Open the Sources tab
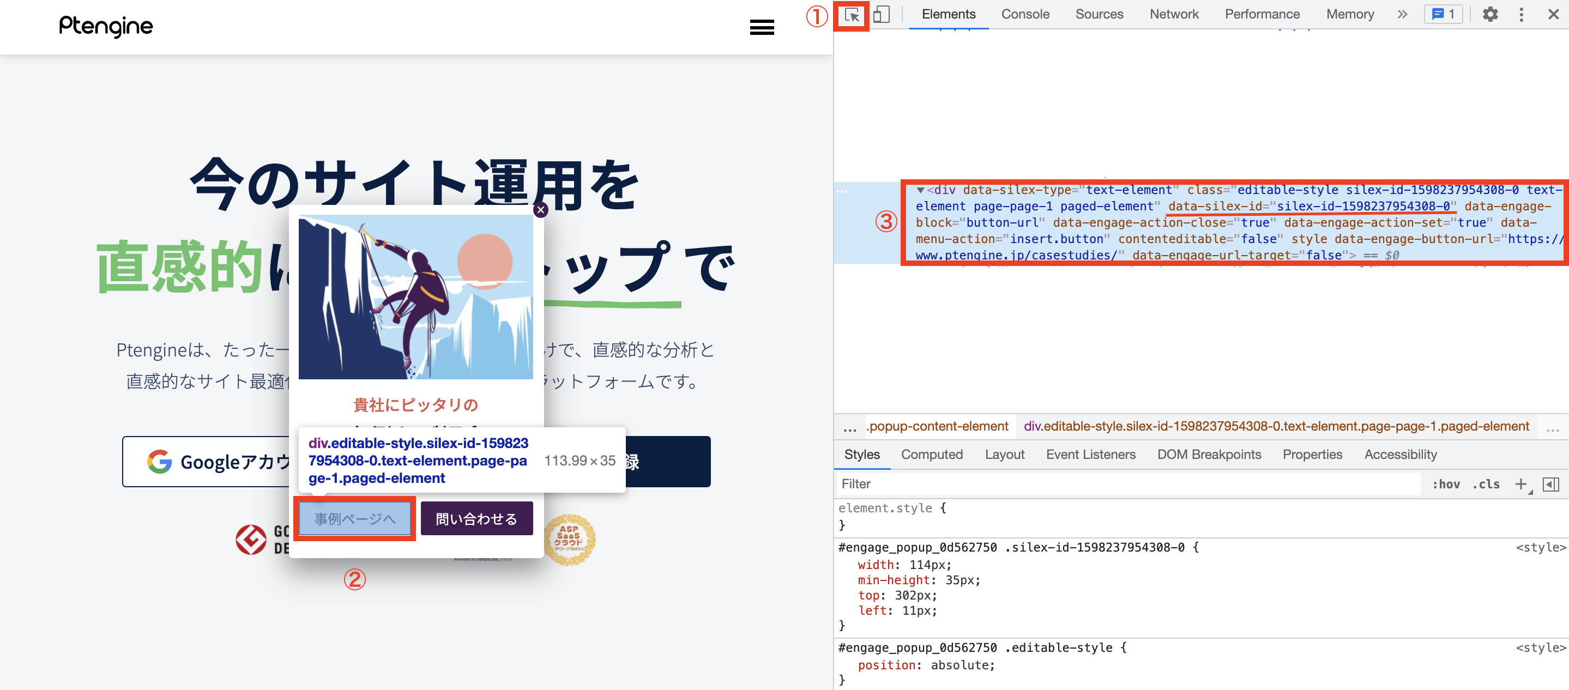This screenshot has height=690, width=1569. [1099, 15]
